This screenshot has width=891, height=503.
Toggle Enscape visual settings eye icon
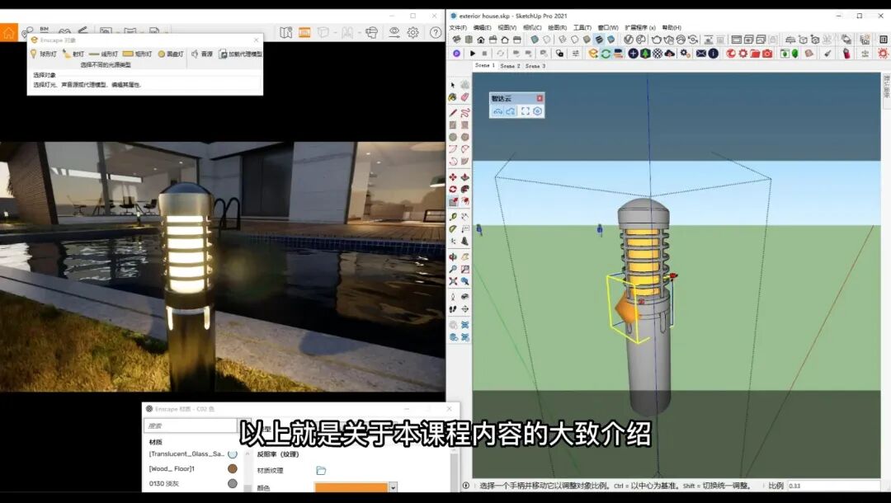394,32
